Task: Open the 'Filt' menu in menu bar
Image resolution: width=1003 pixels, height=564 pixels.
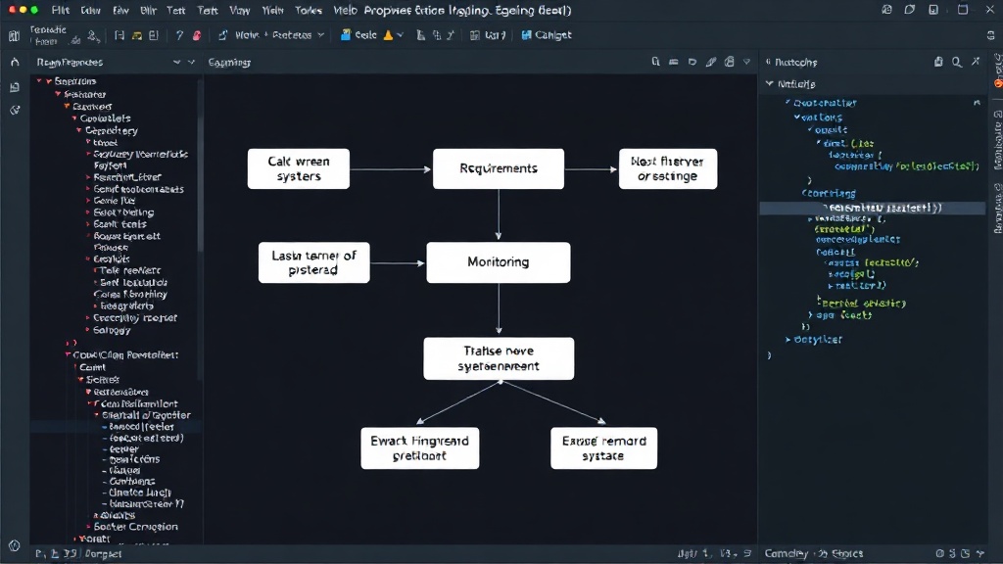Action: tap(61, 10)
